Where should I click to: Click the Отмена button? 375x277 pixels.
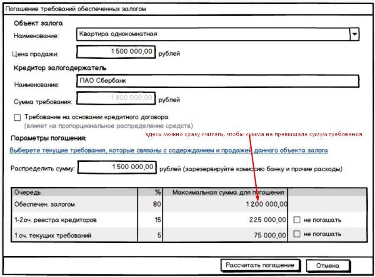[327, 266]
